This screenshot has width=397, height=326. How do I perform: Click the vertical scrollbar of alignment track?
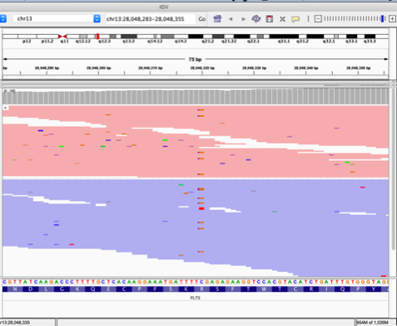(x=393, y=169)
